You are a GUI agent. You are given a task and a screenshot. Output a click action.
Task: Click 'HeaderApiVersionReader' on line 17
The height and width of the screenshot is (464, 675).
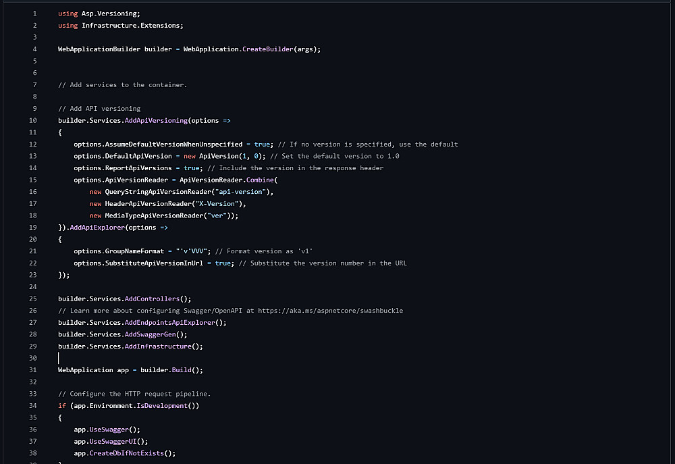(148, 203)
